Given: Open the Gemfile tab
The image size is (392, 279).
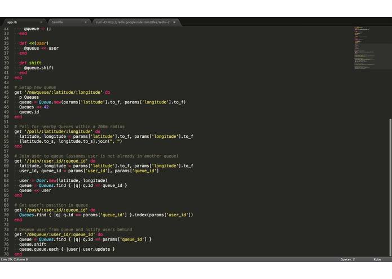Looking at the screenshot, I should 68,22.
